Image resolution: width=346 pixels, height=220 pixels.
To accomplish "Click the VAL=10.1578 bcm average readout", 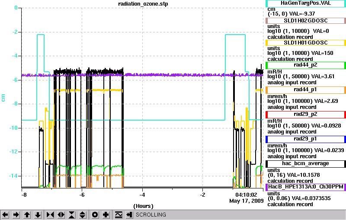I will click(305, 175).
